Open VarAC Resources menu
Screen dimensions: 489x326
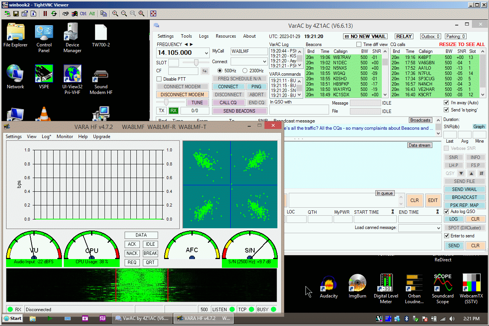point(226,36)
